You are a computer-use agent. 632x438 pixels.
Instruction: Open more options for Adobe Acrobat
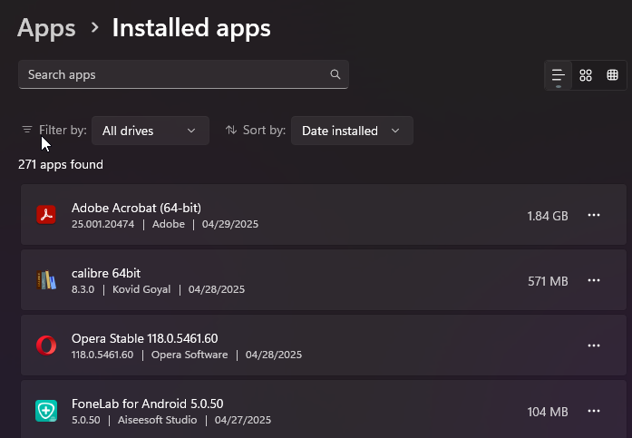click(x=593, y=215)
